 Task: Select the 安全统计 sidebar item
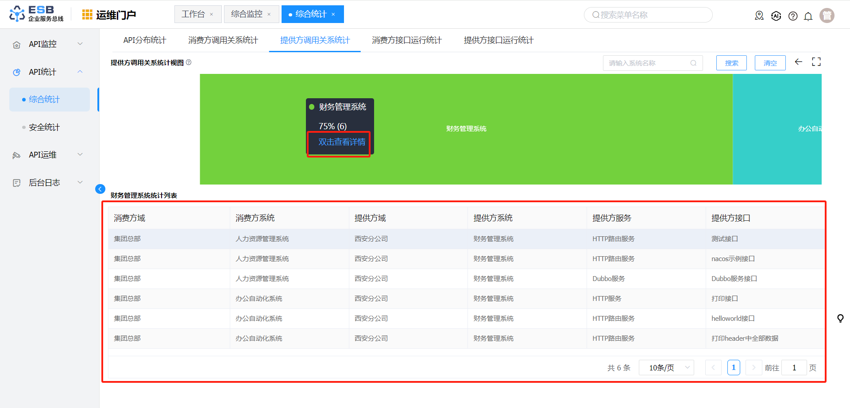pyautogui.click(x=44, y=127)
